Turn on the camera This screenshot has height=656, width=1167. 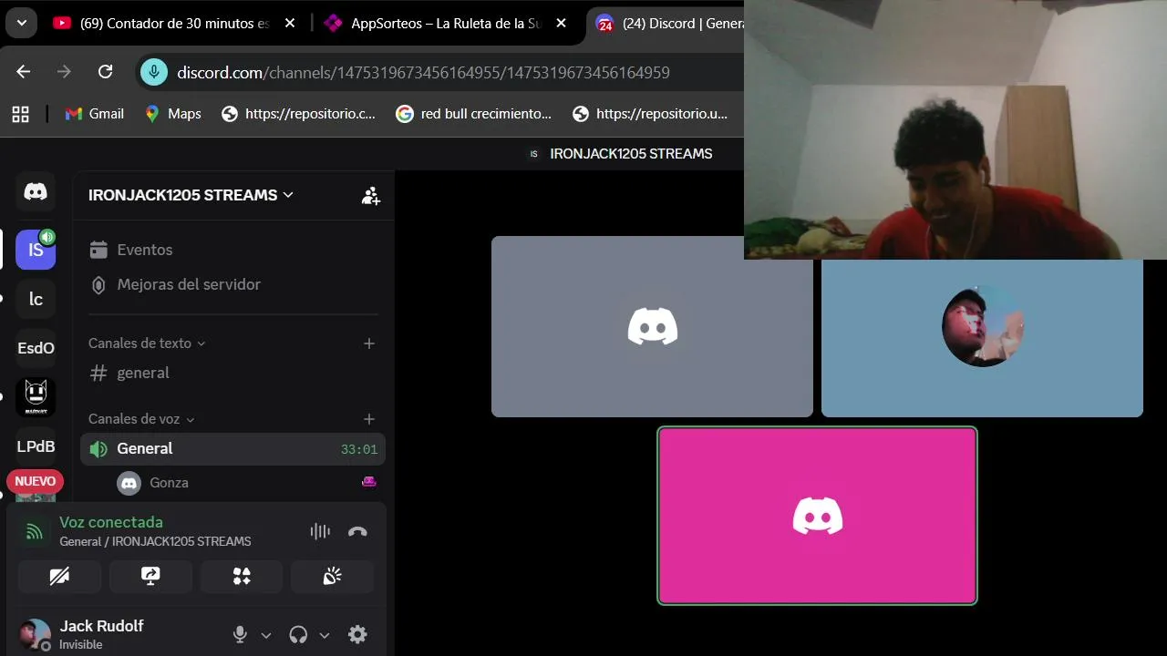tap(59, 576)
